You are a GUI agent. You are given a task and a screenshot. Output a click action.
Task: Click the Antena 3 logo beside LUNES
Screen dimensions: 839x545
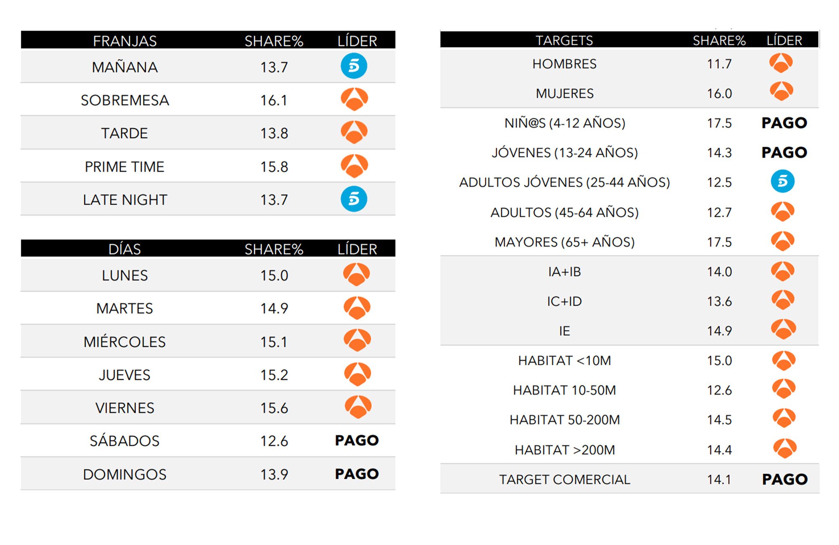click(x=357, y=274)
